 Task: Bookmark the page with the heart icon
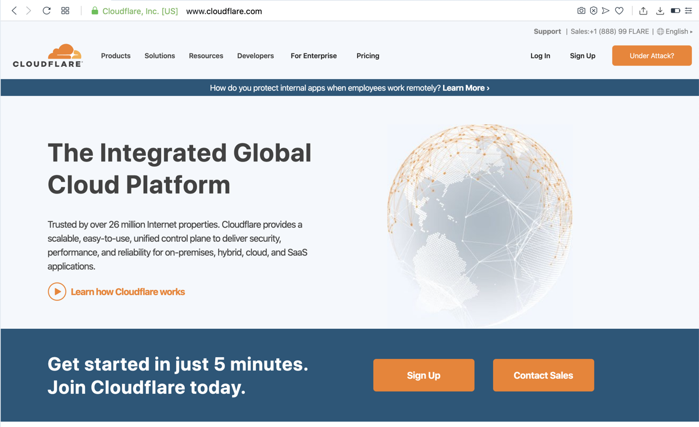tap(619, 10)
